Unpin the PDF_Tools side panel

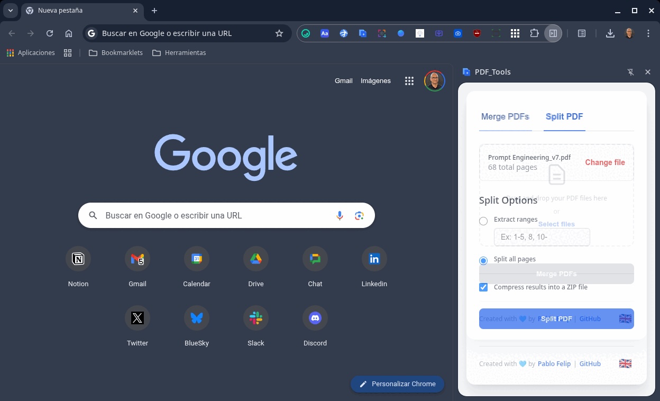tap(630, 72)
